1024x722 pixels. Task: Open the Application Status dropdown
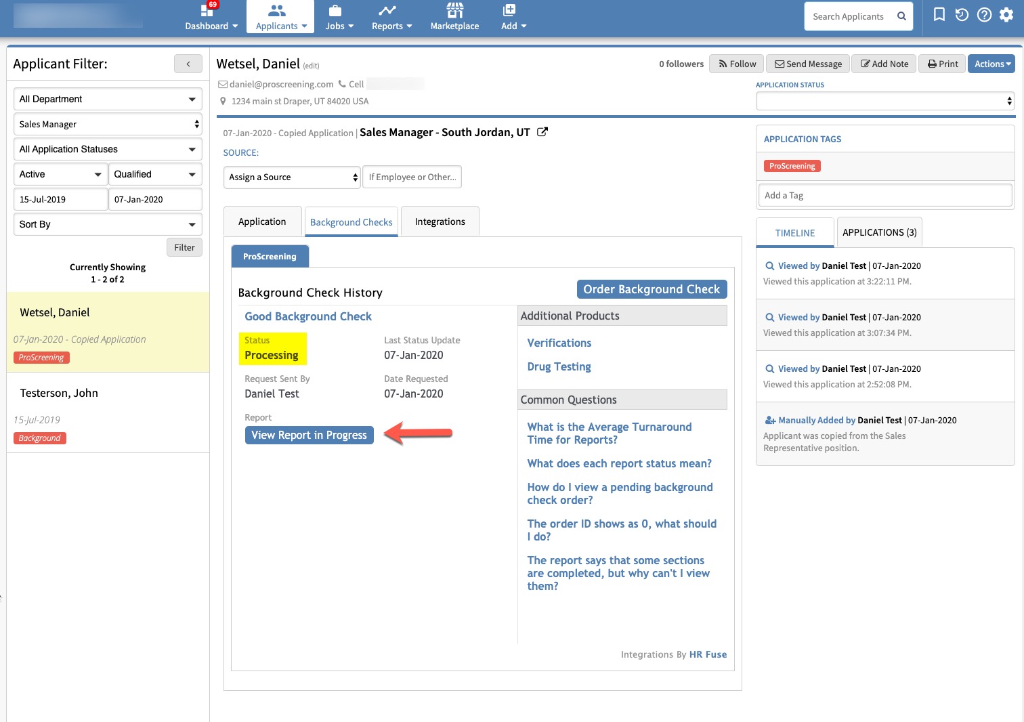(x=884, y=101)
